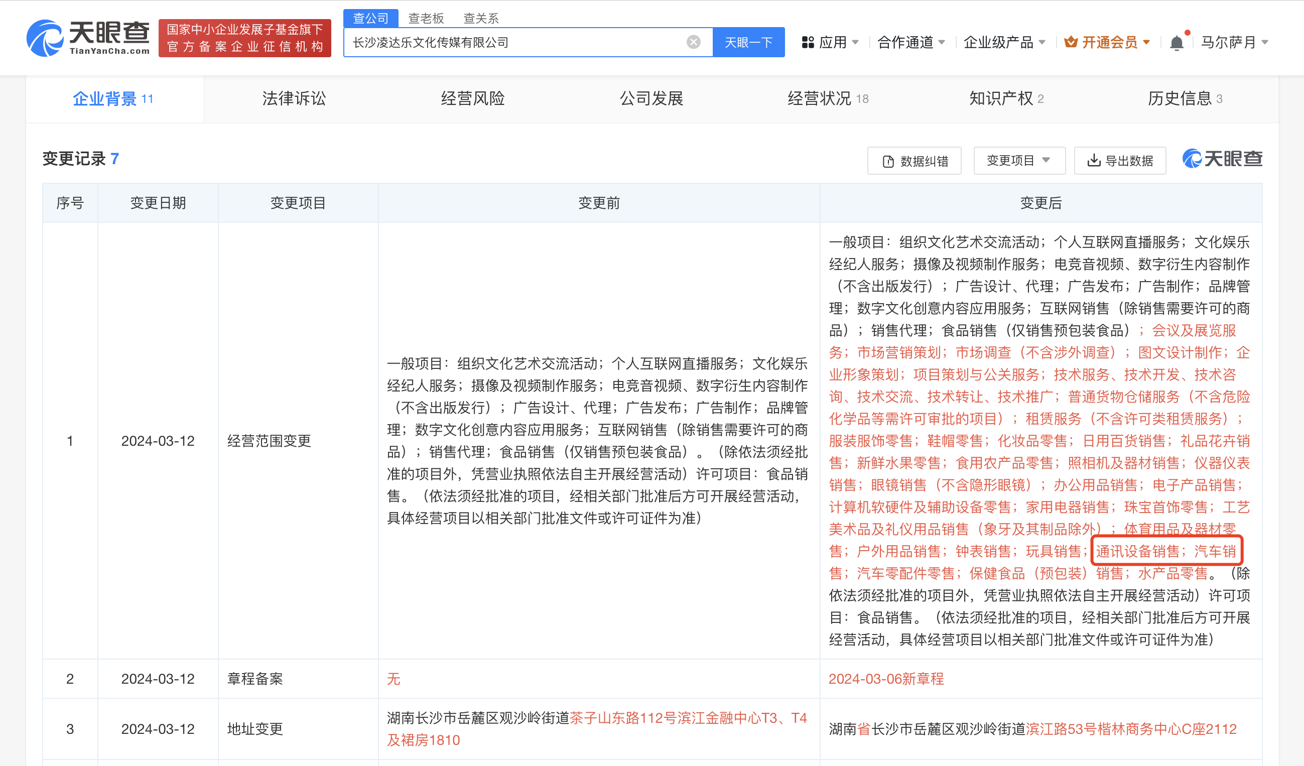
Task: Open the notification bell icon
Action: coord(1177,43)
